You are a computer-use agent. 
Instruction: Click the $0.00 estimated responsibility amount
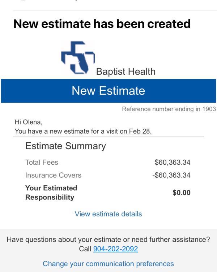click(x=182, y=193)
